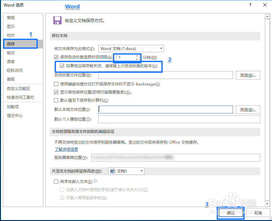The width and height of the screenshot is (272, 221).
Task: Increase auto-recover minutes with up arrow
Action: point(137,56)
